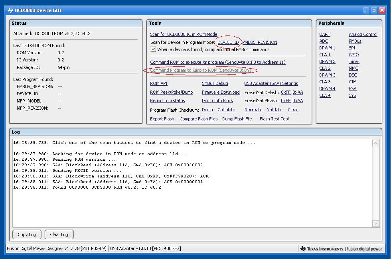
Task: Open SMBus Debug tool
Action: 215,83
